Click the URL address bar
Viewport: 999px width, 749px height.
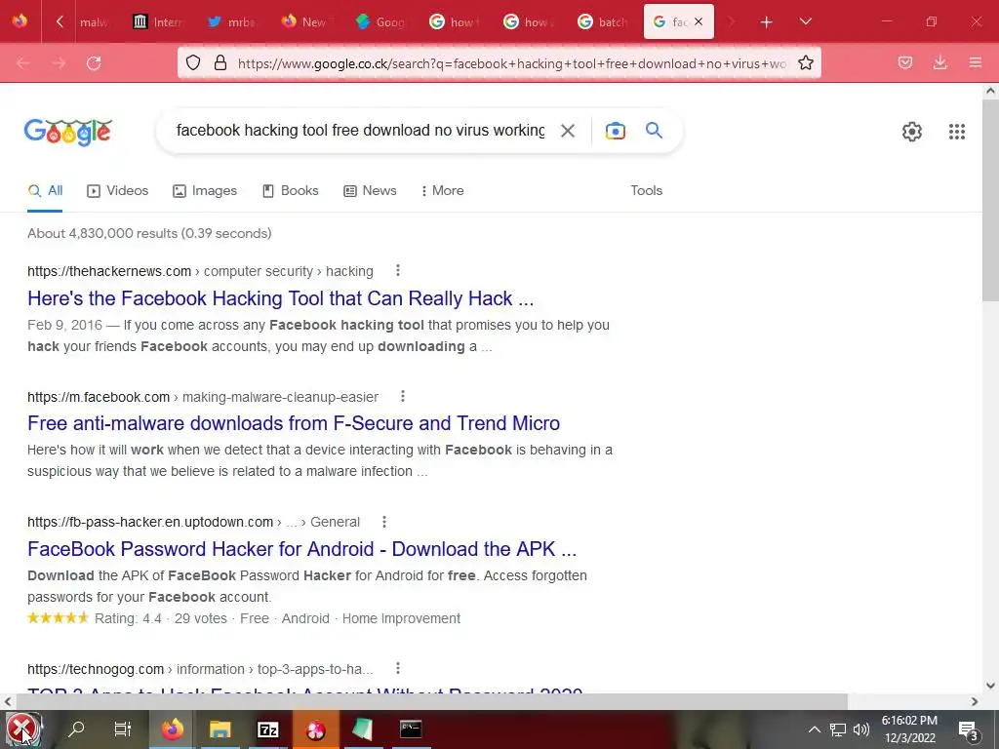[x=512, y=63]
